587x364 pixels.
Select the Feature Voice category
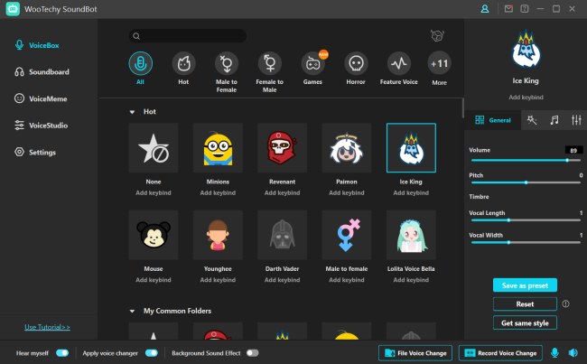coord(398,63)
